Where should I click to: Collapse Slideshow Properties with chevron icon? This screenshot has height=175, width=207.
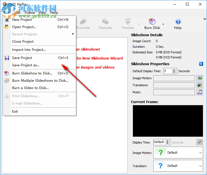tap(201, 64)
